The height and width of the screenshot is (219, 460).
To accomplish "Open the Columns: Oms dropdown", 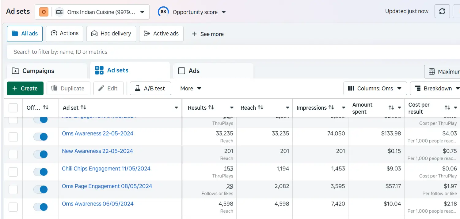I will click(375, 89).
